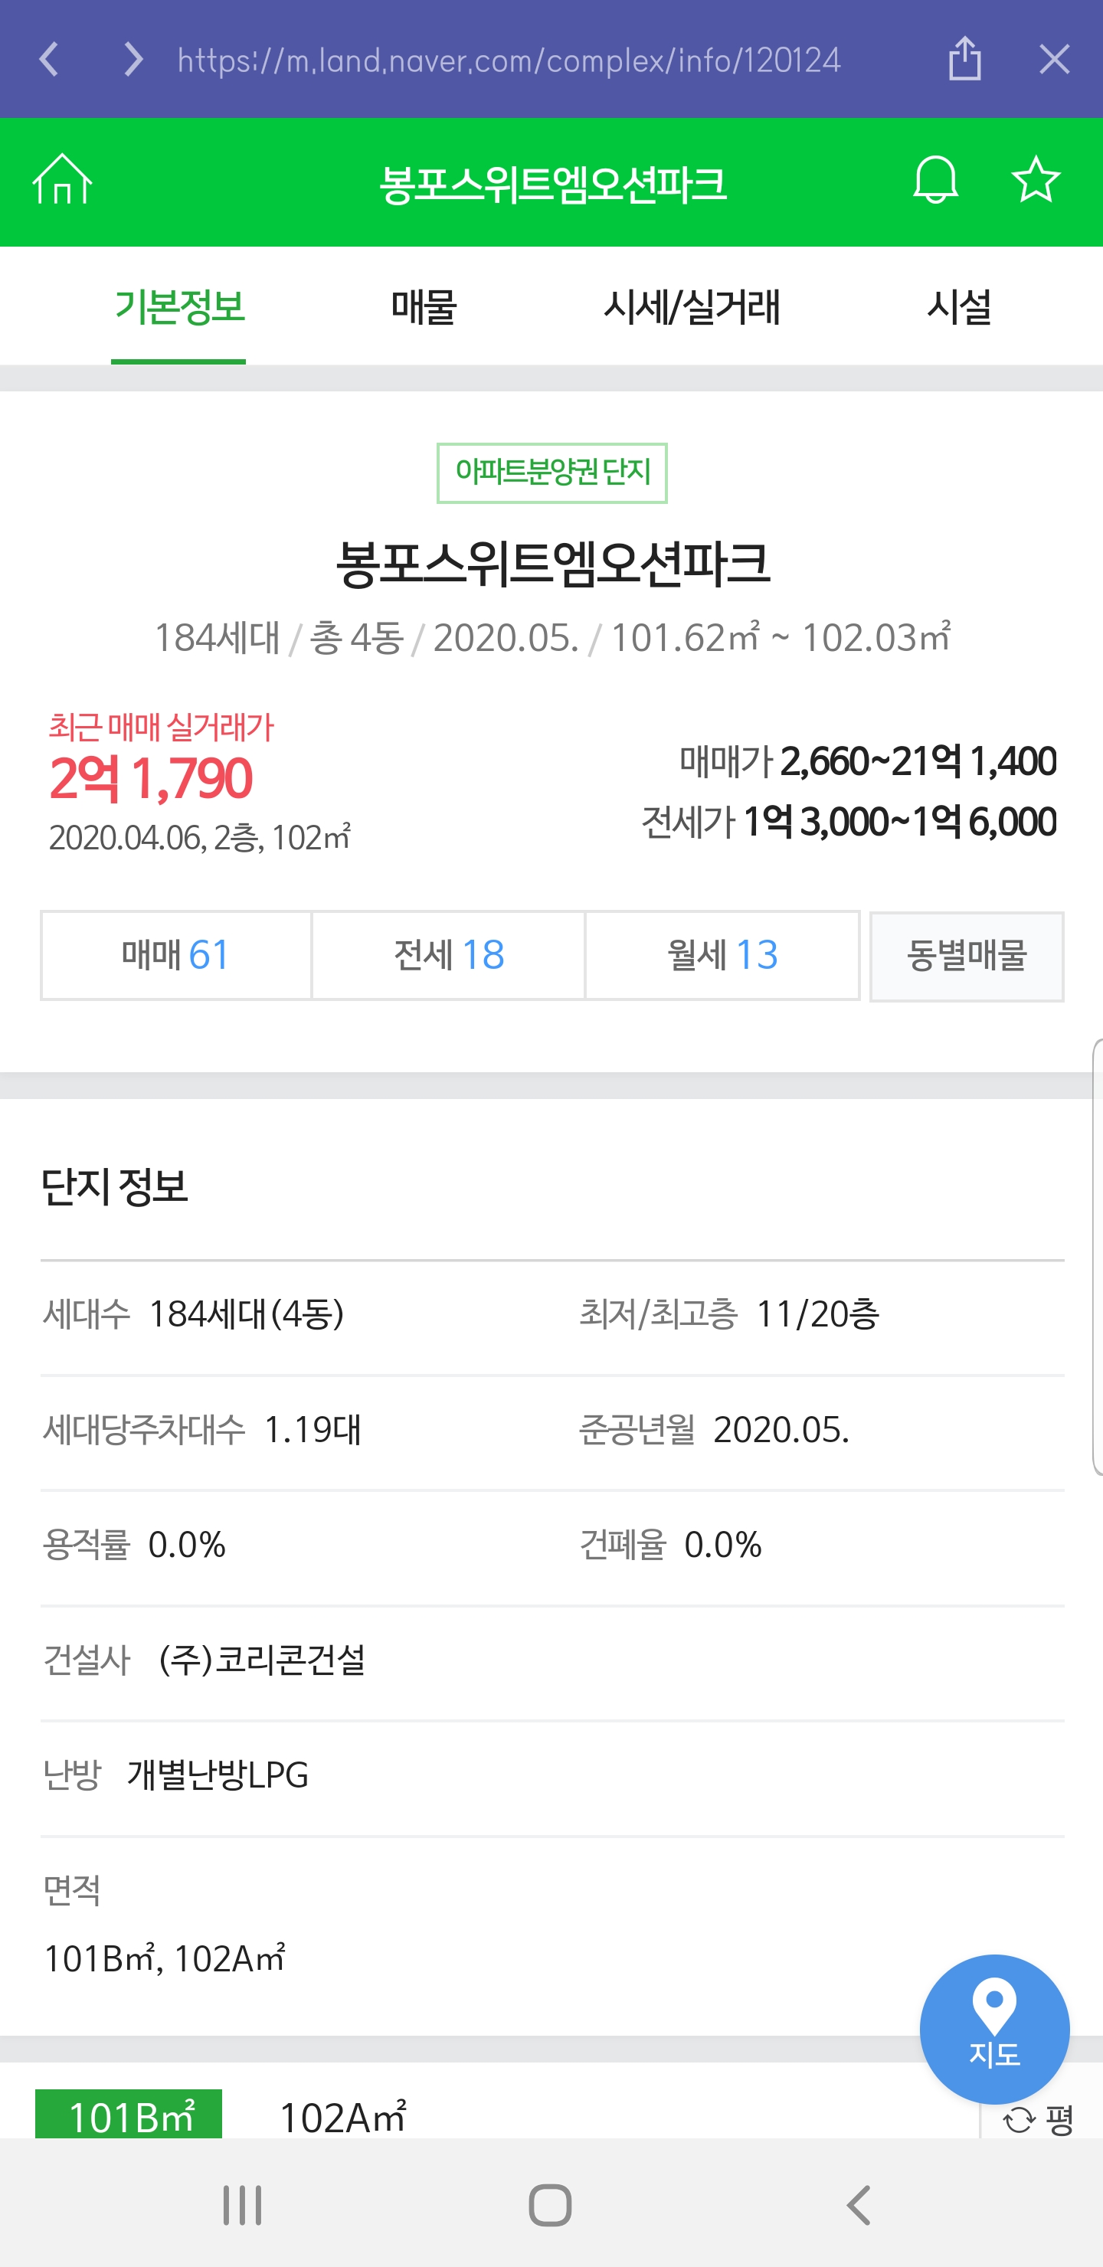Toggle the favorite star icon
Image resolution: width=1103 pixels, height=2267 pixels.
[x=1036, y=181]
